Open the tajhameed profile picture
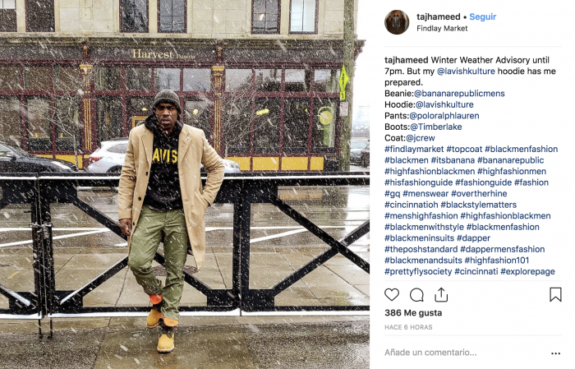575x369 pixels. 397,22
